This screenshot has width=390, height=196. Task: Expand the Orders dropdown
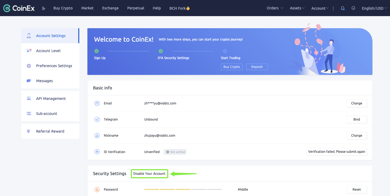pos(275,8)
